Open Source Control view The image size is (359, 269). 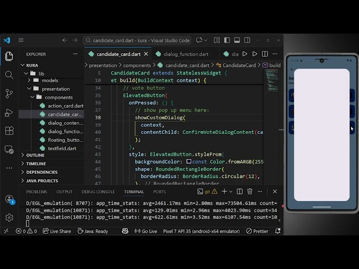[9, 94]
